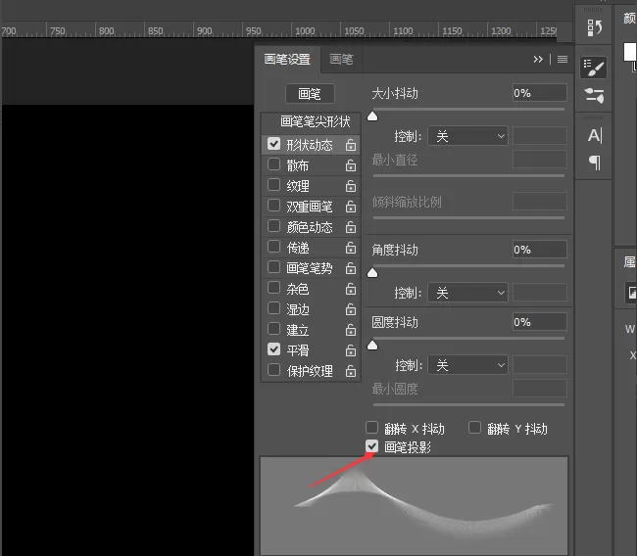The width and height of the screenshot is (637, 556).
Task: Click lock icon for 画笔笔势
Action: pyautogui.click(x=351, y=268)
